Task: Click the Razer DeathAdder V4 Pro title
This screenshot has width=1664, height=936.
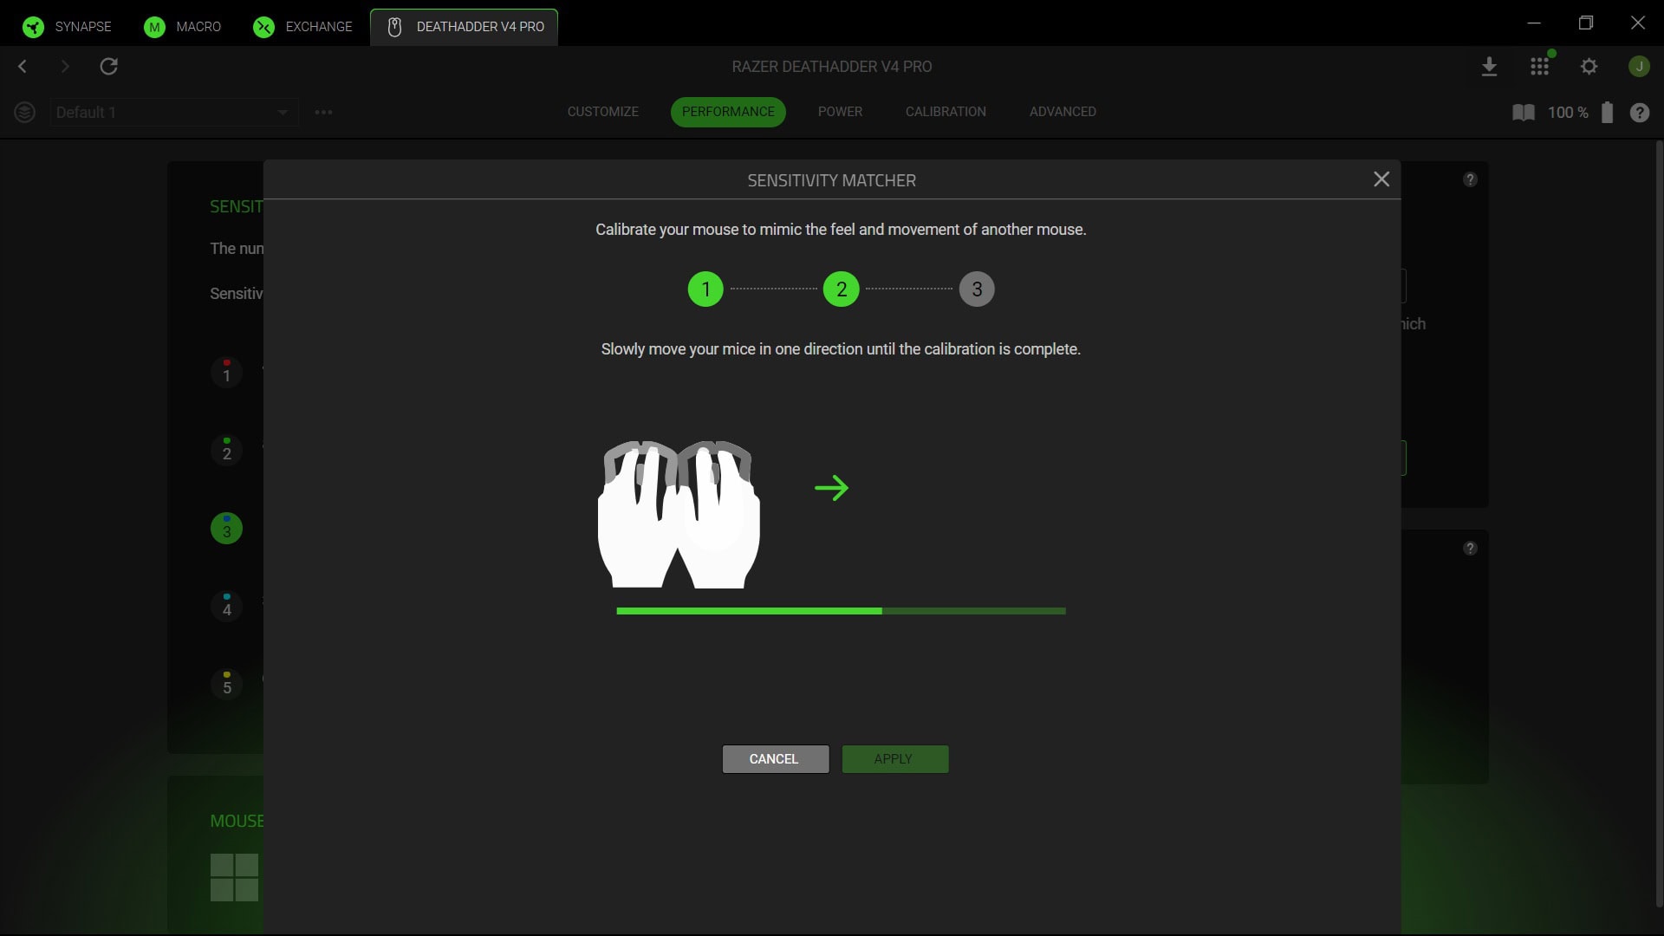Action: click(832, 67)
